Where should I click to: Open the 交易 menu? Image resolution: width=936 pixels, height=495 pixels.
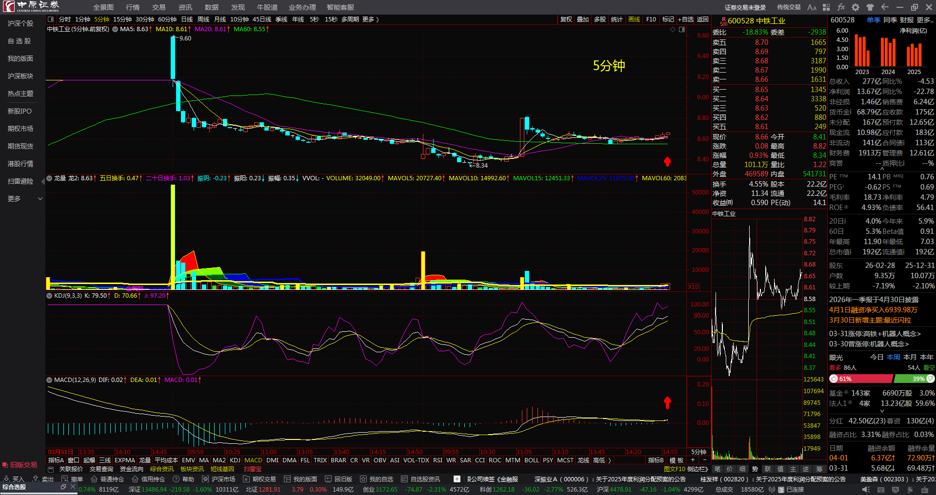click(159, 7)
